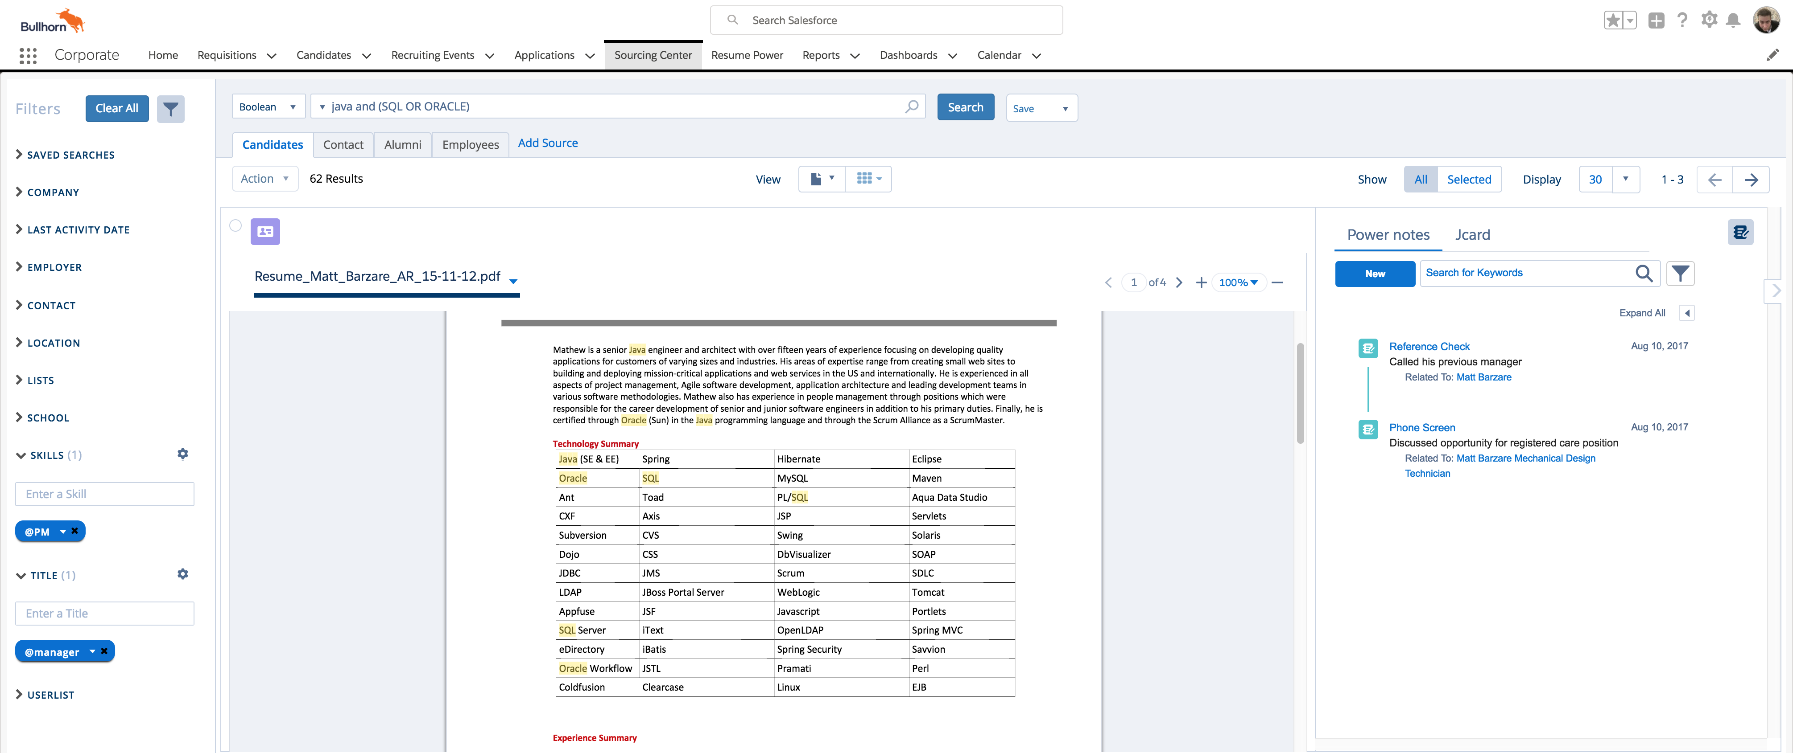
Task: Click the Clear All filters button
Action: (x=117, y=108)
